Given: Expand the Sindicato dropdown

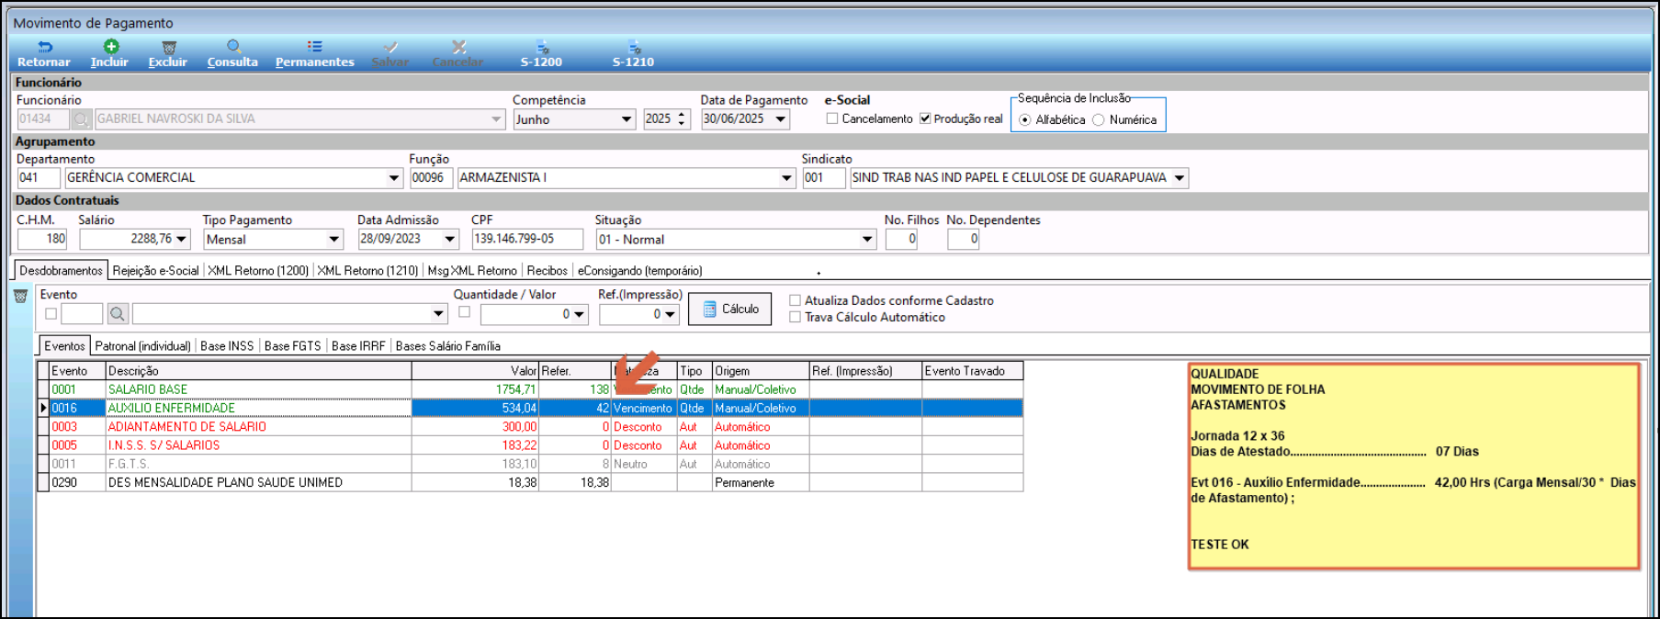Looking at the screenshot, I should pos(1180,178).
